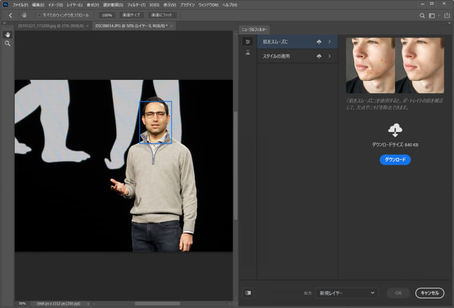Image resolution: width=454 pixels, height=308 pixels.
Task: Enable すべてのウィンドウをスクロール checkbox
Action: 39,15
